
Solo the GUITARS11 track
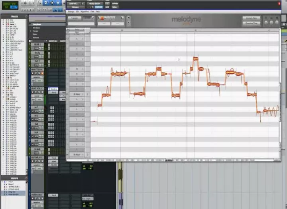point(39,161)
